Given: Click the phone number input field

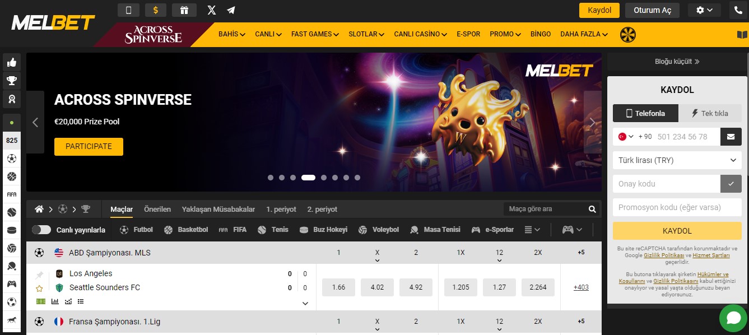Looking at the screenshot, I should pos(686,137).
